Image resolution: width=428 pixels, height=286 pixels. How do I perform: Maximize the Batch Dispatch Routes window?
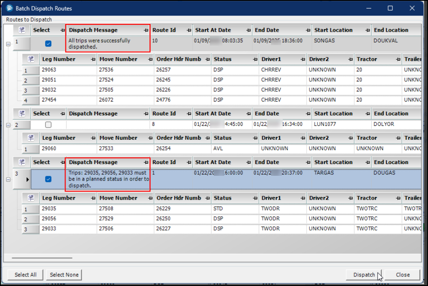click(390, 8)
